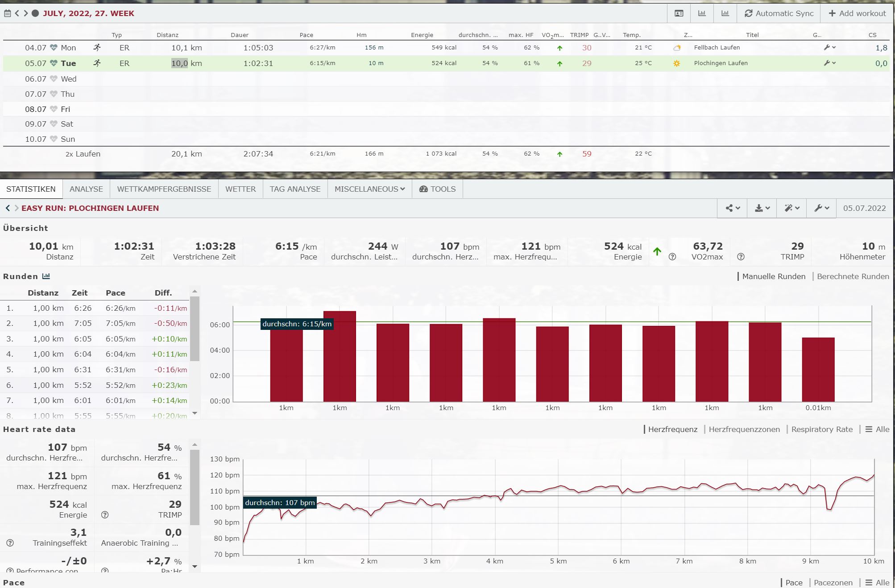Click the running icon on Monday's row
Screen dimensions: 895x588
[x=97, y=48]
